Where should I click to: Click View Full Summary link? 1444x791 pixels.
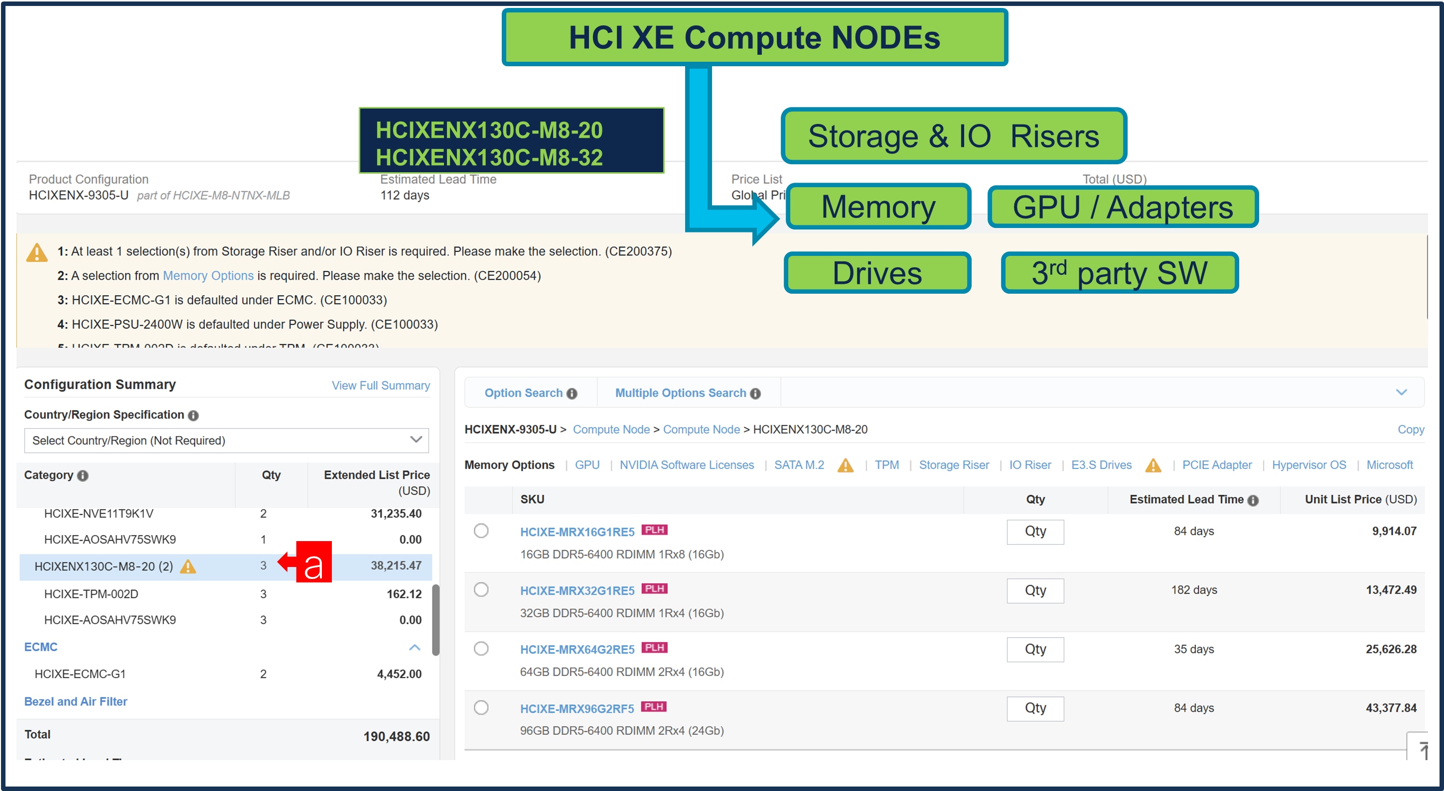coord(381,385)
